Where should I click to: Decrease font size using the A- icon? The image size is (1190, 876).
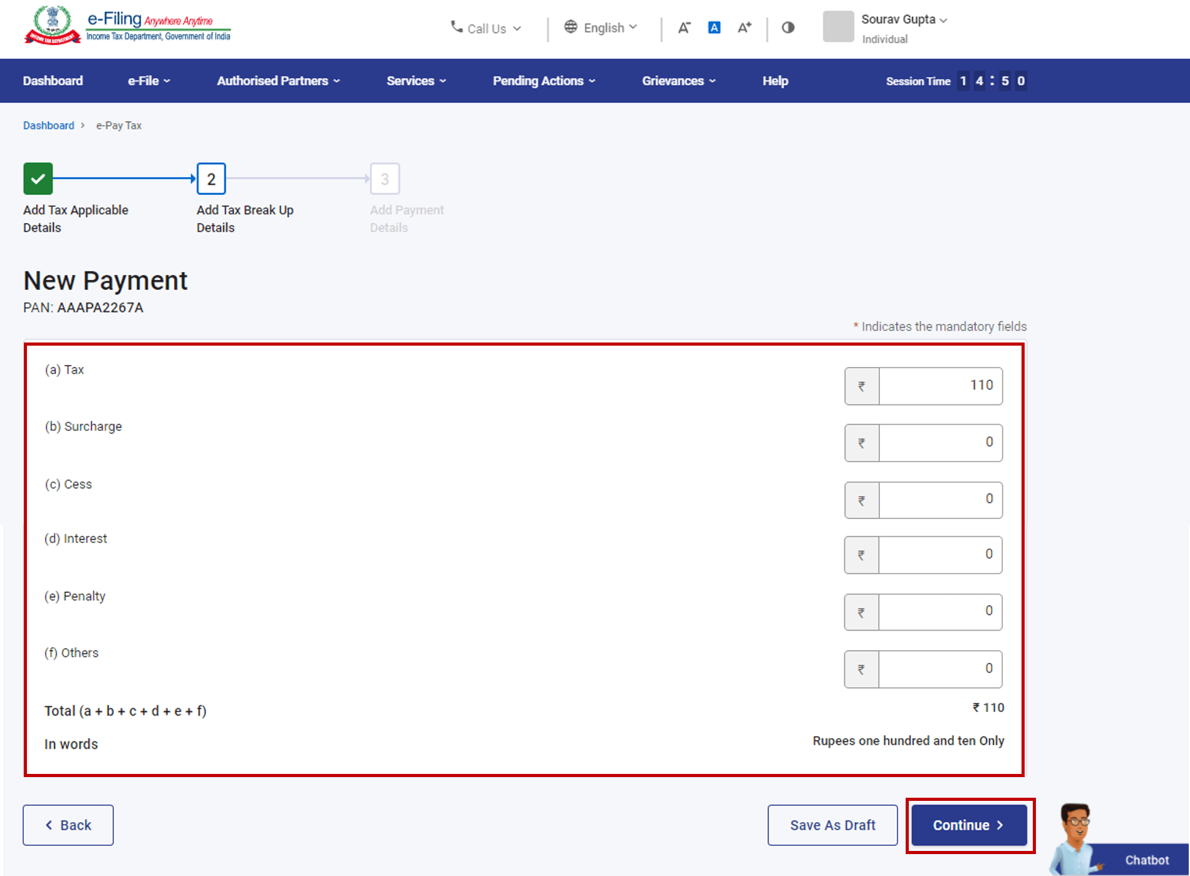coord(684,28)
